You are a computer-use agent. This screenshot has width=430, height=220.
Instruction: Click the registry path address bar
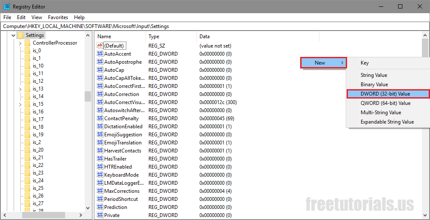[x=213, y=26]
